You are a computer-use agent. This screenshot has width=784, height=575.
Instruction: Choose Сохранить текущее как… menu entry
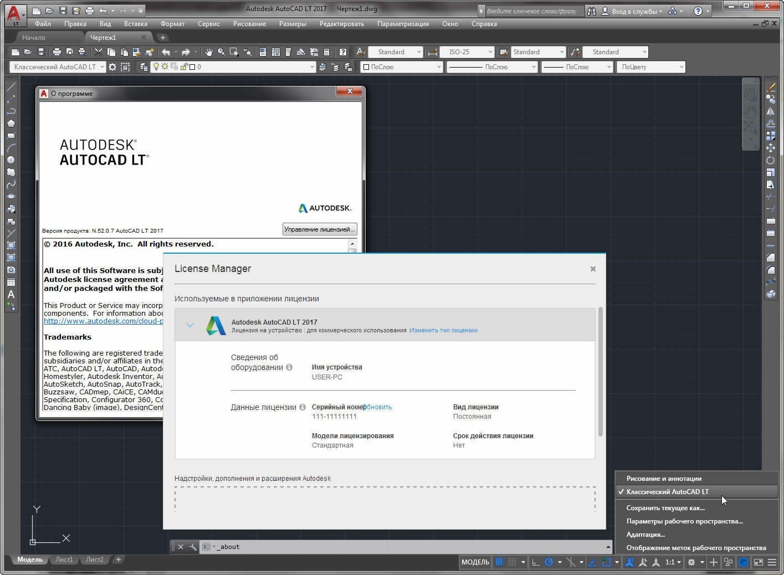665,508
